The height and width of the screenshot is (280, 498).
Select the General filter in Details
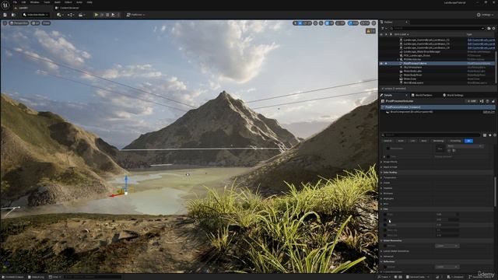388,141
